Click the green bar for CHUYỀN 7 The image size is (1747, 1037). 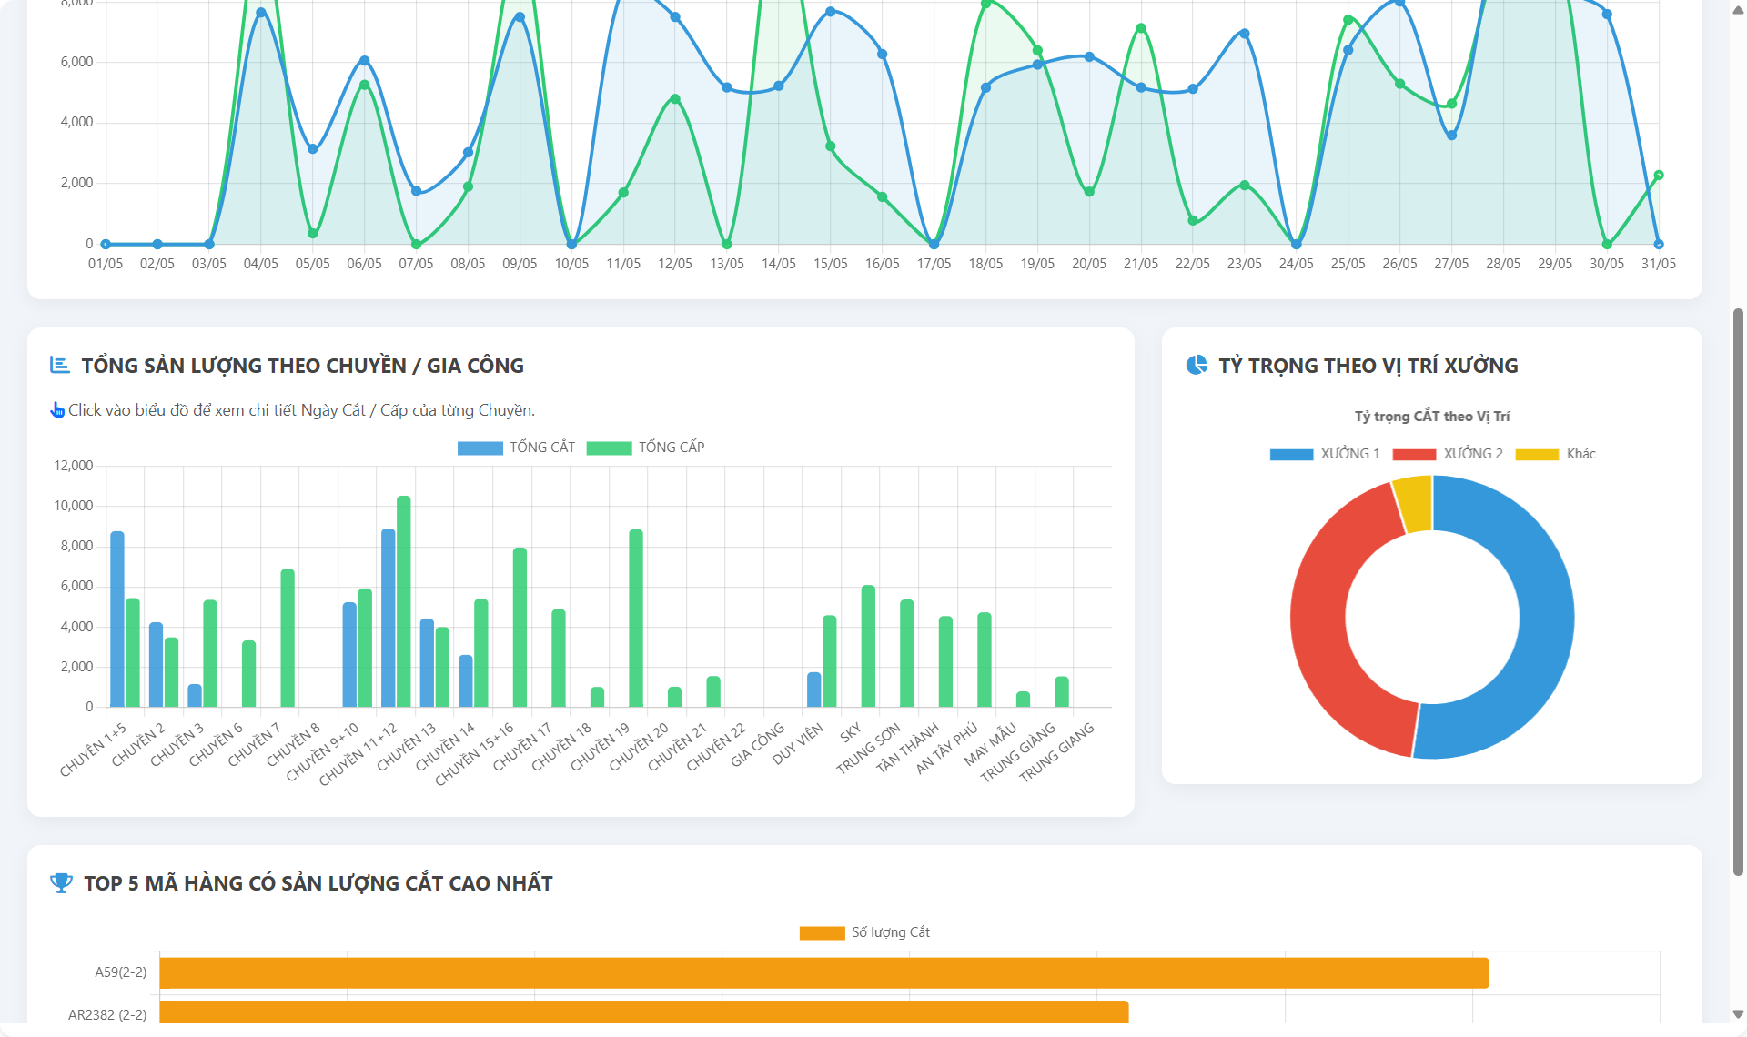(288, 638)
